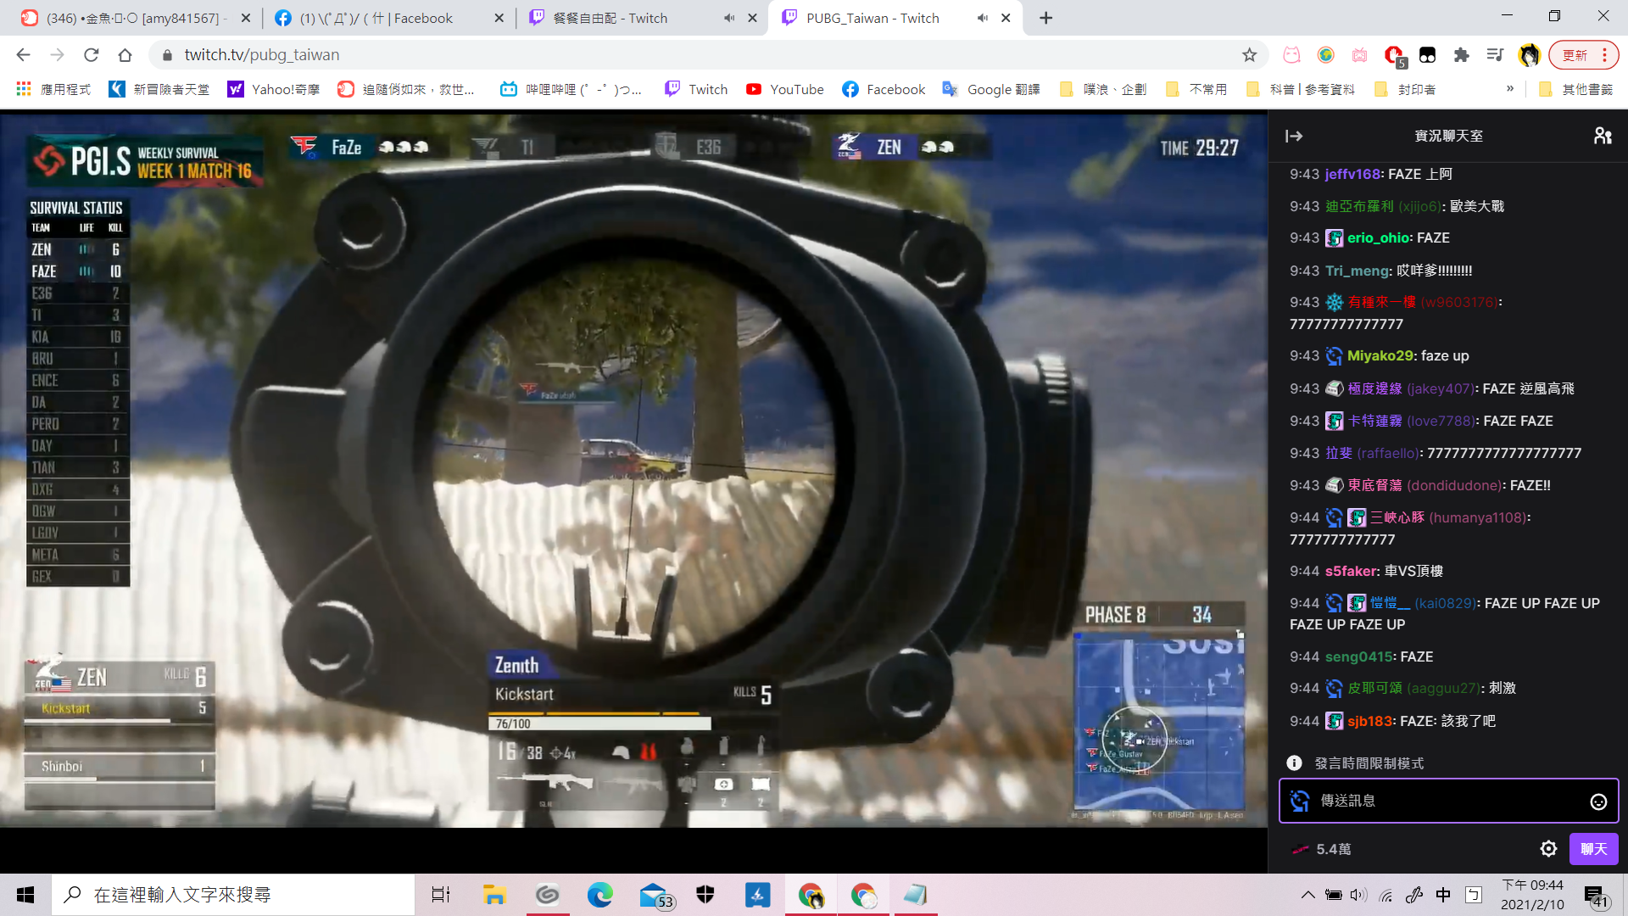Open the sjb183 chat username
The width and height of the screenshot is (1628, 916).
[1369, 722]
